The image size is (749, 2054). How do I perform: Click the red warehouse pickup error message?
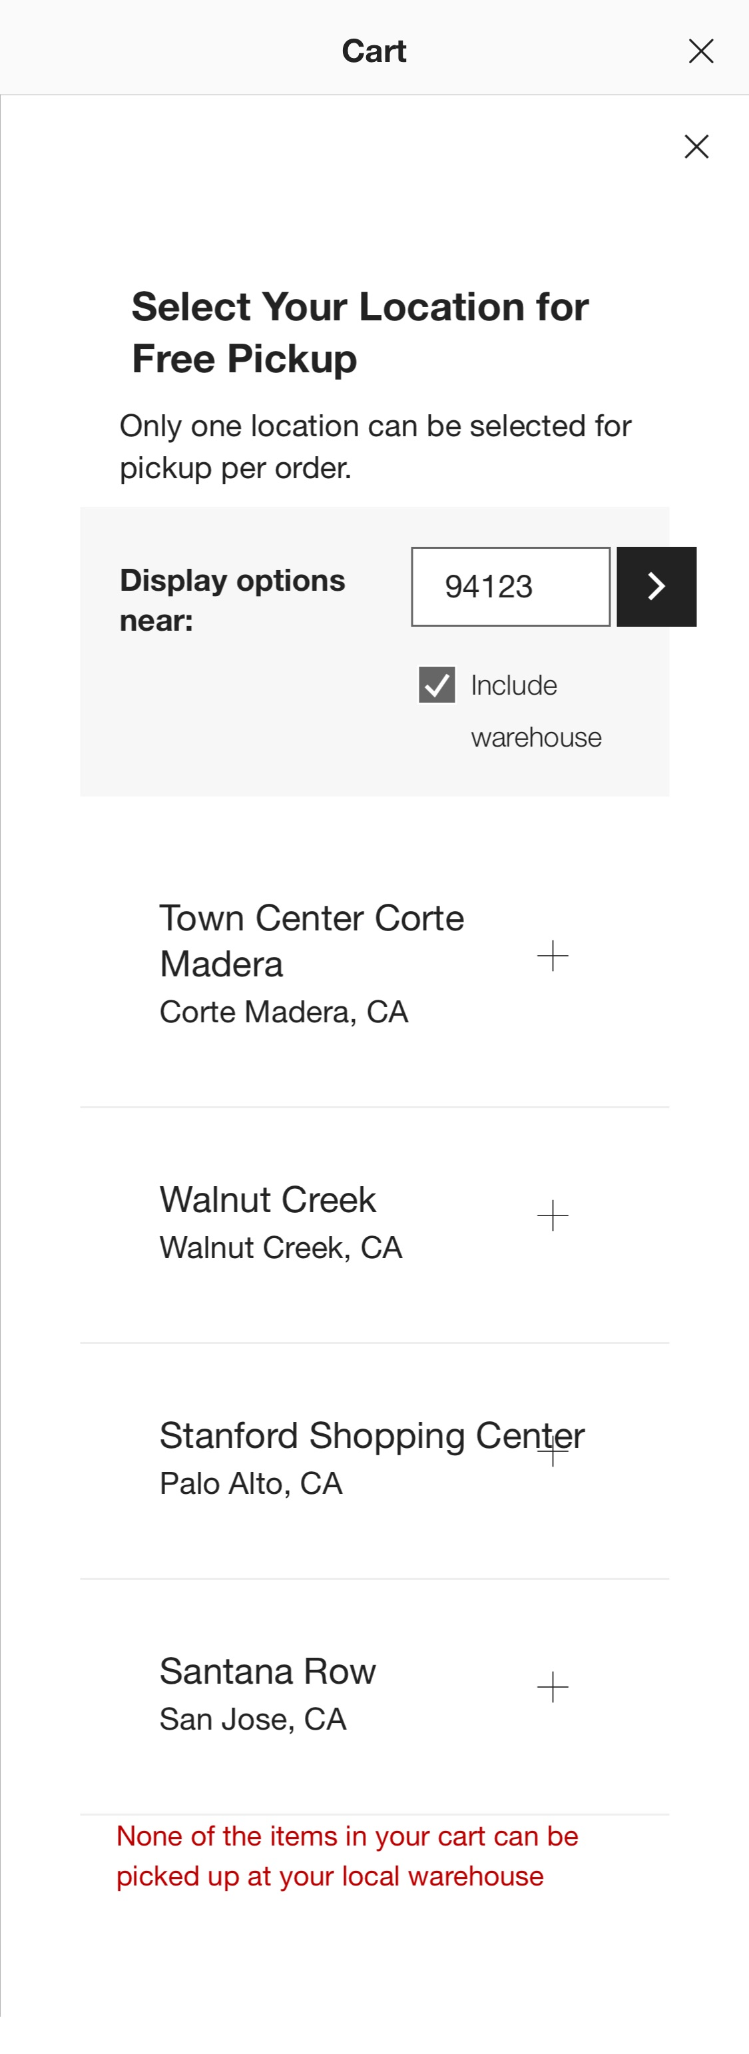click(347, 1856)
